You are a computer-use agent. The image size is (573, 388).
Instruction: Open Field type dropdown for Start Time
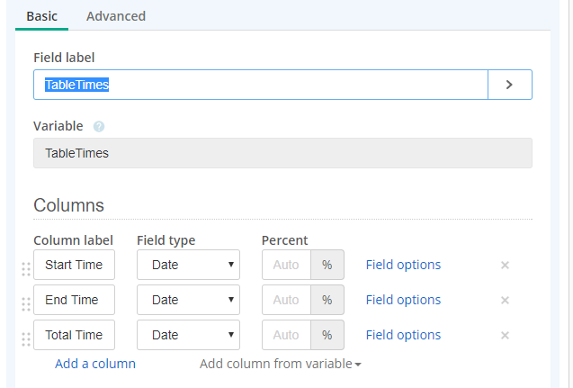188,265
